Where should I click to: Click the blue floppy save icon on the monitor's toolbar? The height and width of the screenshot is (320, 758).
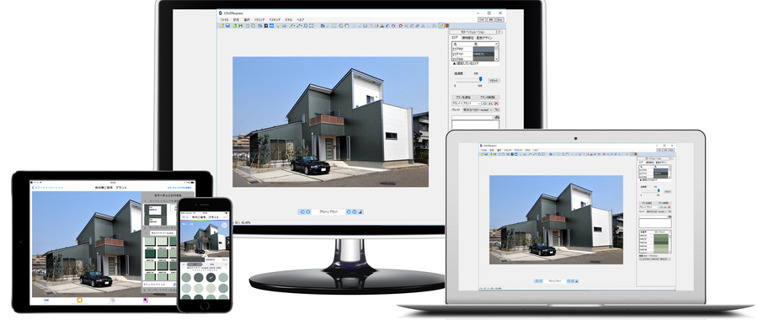pyautogui.click(x=227, y=25)
